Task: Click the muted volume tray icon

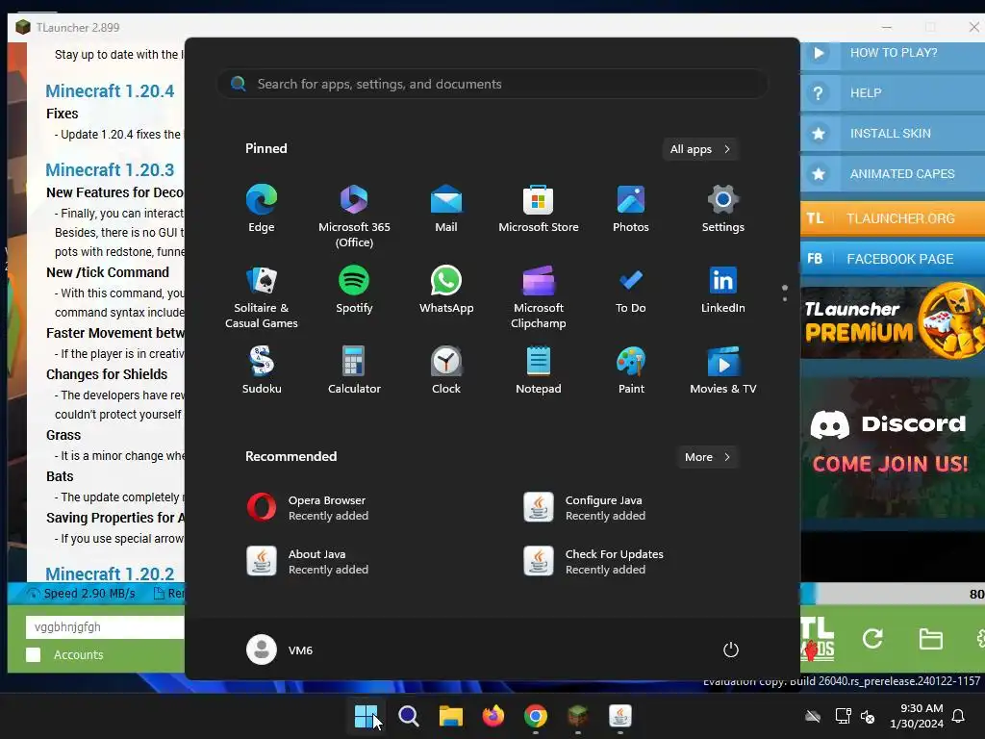Action: point(868,716)
